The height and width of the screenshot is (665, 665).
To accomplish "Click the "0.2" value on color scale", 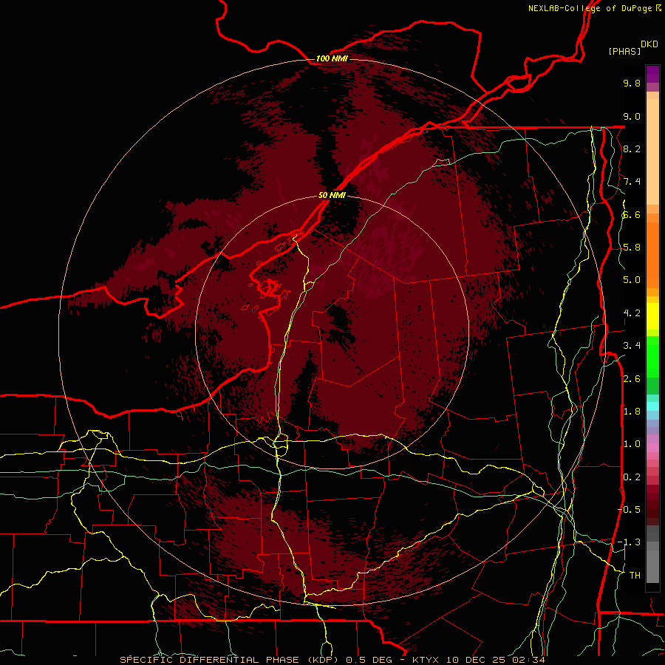I will pos(632,477).
